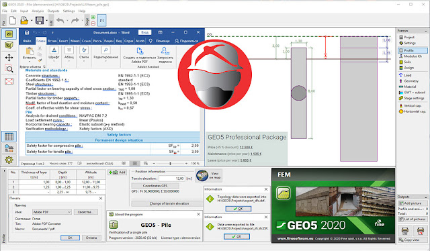Click the table view icon in left sidebar
430x251 pixels.
coord(9,136)
